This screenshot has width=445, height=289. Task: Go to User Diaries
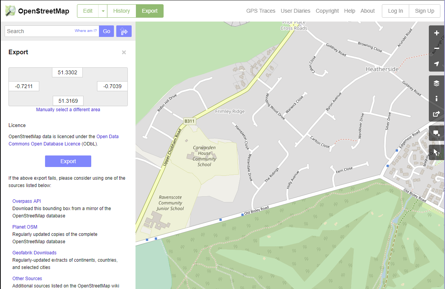tap(295, 11)
